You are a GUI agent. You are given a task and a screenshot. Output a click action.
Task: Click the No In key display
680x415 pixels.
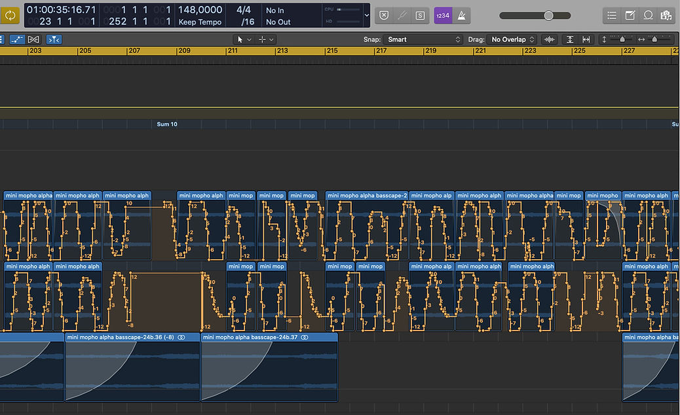[275, 10]
